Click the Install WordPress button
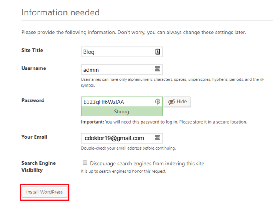Screen dimensions: 278x208 coord(44,192)
